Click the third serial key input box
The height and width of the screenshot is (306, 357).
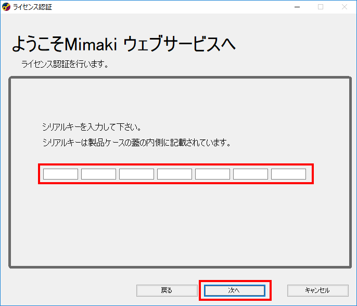136,174
